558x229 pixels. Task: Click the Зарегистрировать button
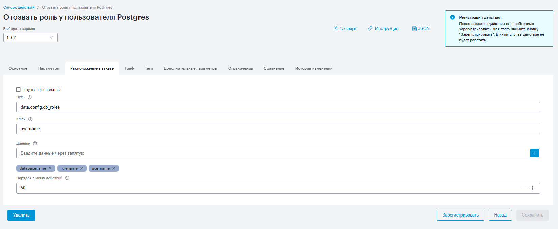click(x=460, y=215)
